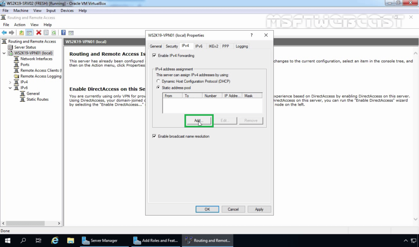Show hidden tray icons chevron
The height and width of the screenshot is (247, 419).
[405, 240]
